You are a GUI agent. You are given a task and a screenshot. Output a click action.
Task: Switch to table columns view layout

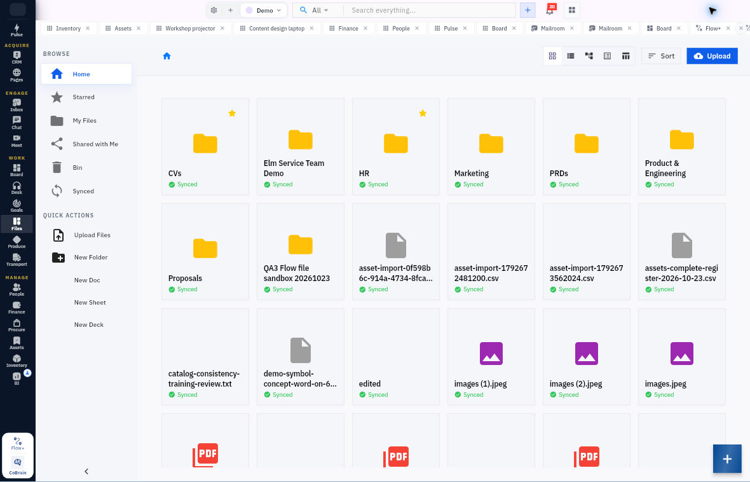[x=625, y=56]
